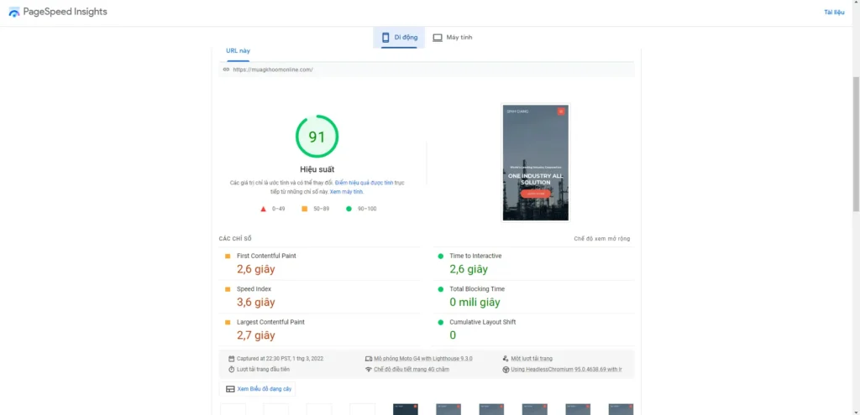Image resolution: width=860 pixels, height=415 pixels.
Task: Click the PageSpeed Insights logo icon
Action: pyautogui.click(x=14, y=13)
